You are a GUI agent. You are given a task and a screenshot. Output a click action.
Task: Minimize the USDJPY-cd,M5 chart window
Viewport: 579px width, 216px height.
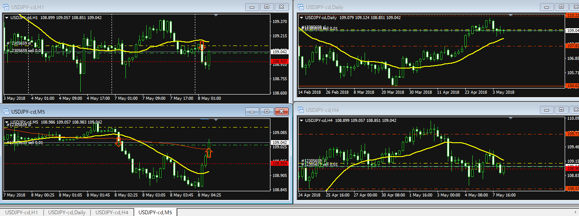pos(252,111)
